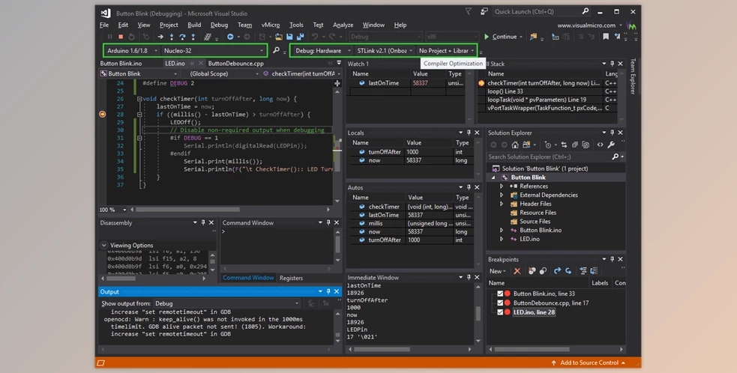Select the LED.ino item in Solution Explorer
This screenshot has height=373, width=737.
point(529,239)
